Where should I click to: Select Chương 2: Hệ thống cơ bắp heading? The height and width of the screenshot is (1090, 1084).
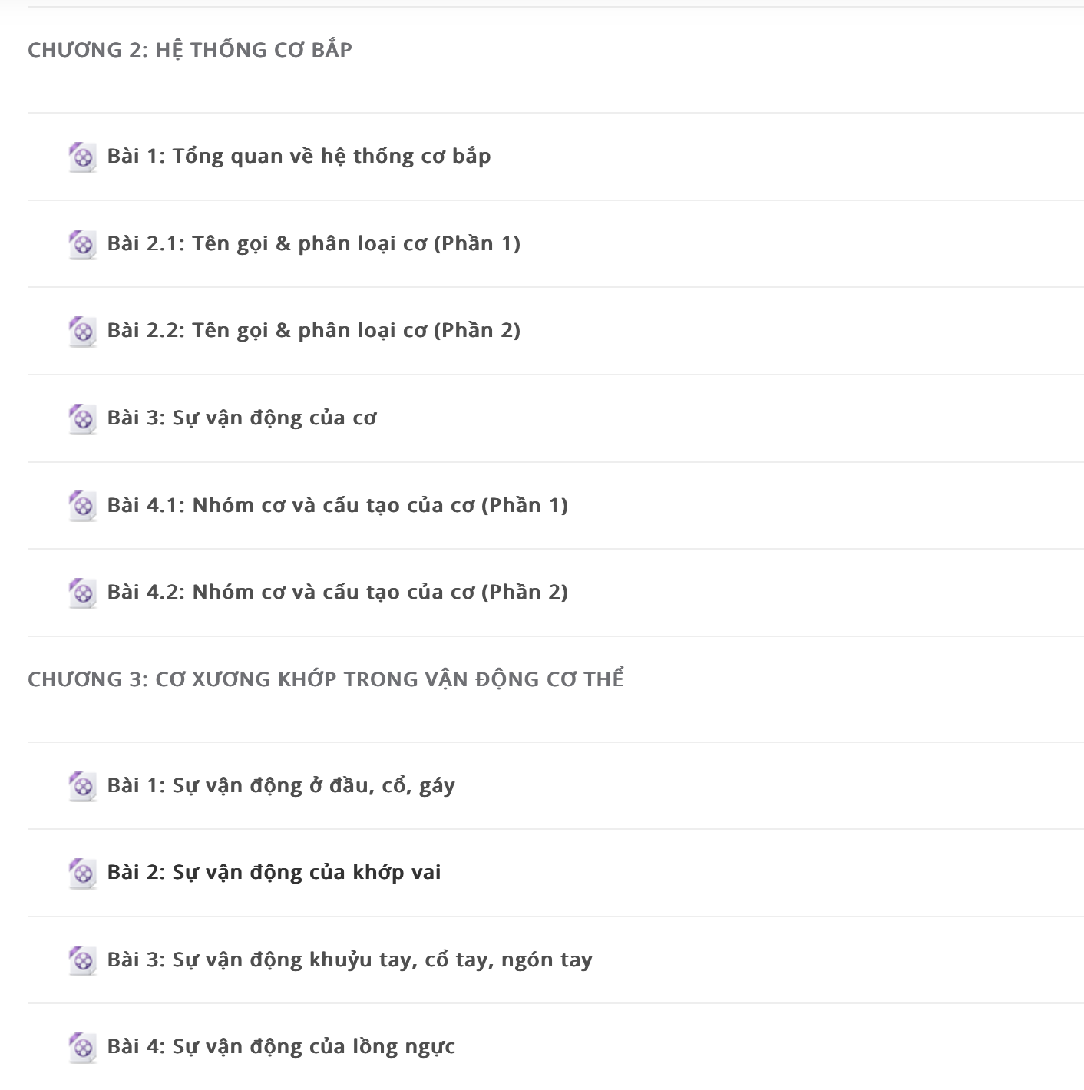coord(190,50)
